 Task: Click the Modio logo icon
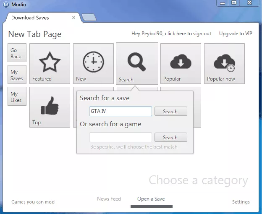click(6, 5)
